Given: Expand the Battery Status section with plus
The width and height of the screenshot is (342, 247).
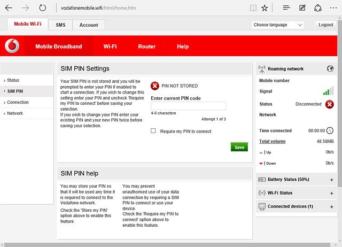Looking at the screenshot, I should coord(331,180).
